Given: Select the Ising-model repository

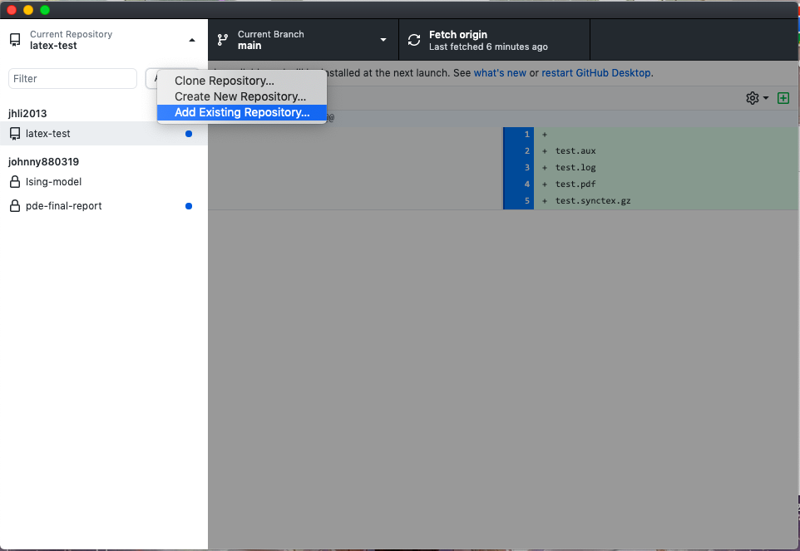Looking at the screenshot, I should pyautogui.click(x=54, y=182).
